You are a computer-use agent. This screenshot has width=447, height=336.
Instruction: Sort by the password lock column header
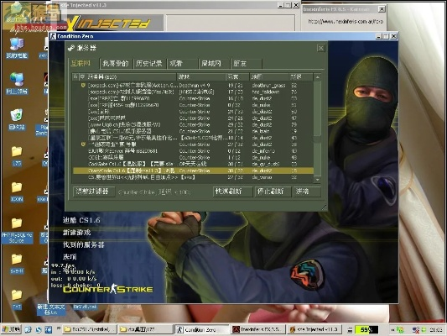tap(75, 76)
